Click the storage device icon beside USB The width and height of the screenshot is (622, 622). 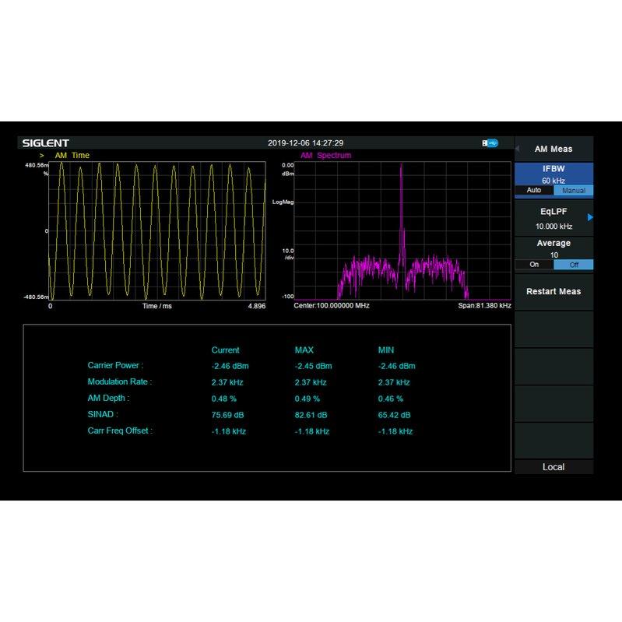485,143
